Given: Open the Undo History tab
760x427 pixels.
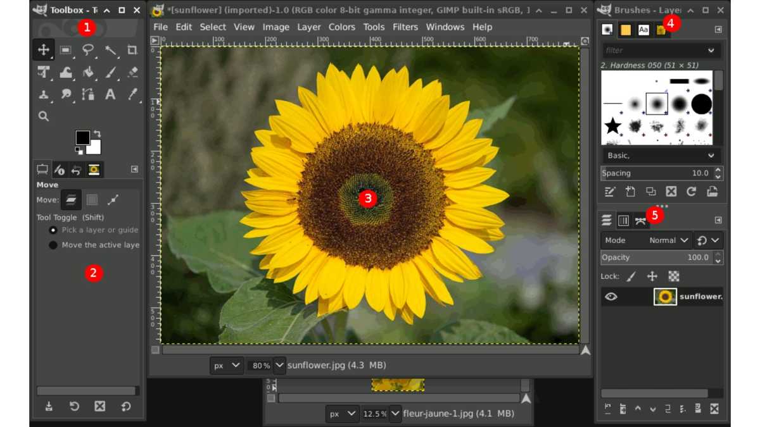Looking at the screenshot, I should 77,170.
